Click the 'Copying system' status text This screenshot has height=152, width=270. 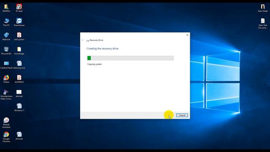click(94, 64)
